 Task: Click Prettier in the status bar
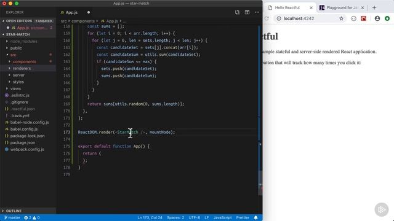point(243,217)
